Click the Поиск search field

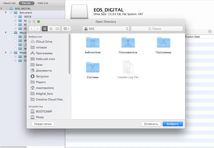point(157,29)
